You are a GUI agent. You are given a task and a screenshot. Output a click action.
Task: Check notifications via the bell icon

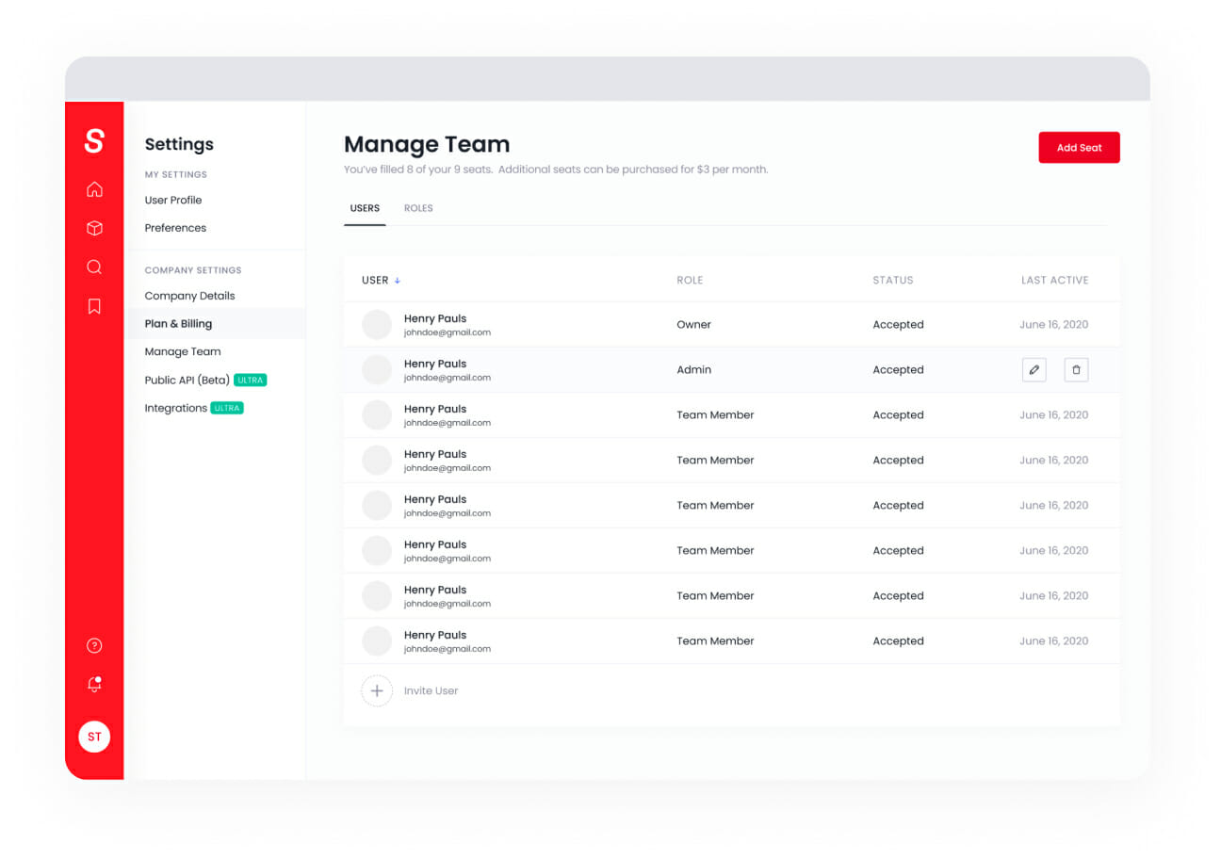coord(94,684)
